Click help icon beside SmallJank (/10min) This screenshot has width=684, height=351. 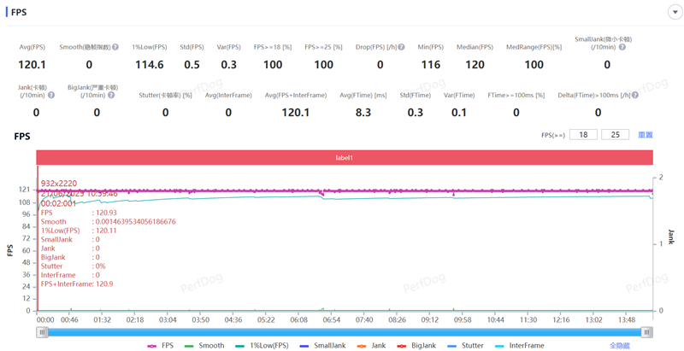tap(622, 48)
